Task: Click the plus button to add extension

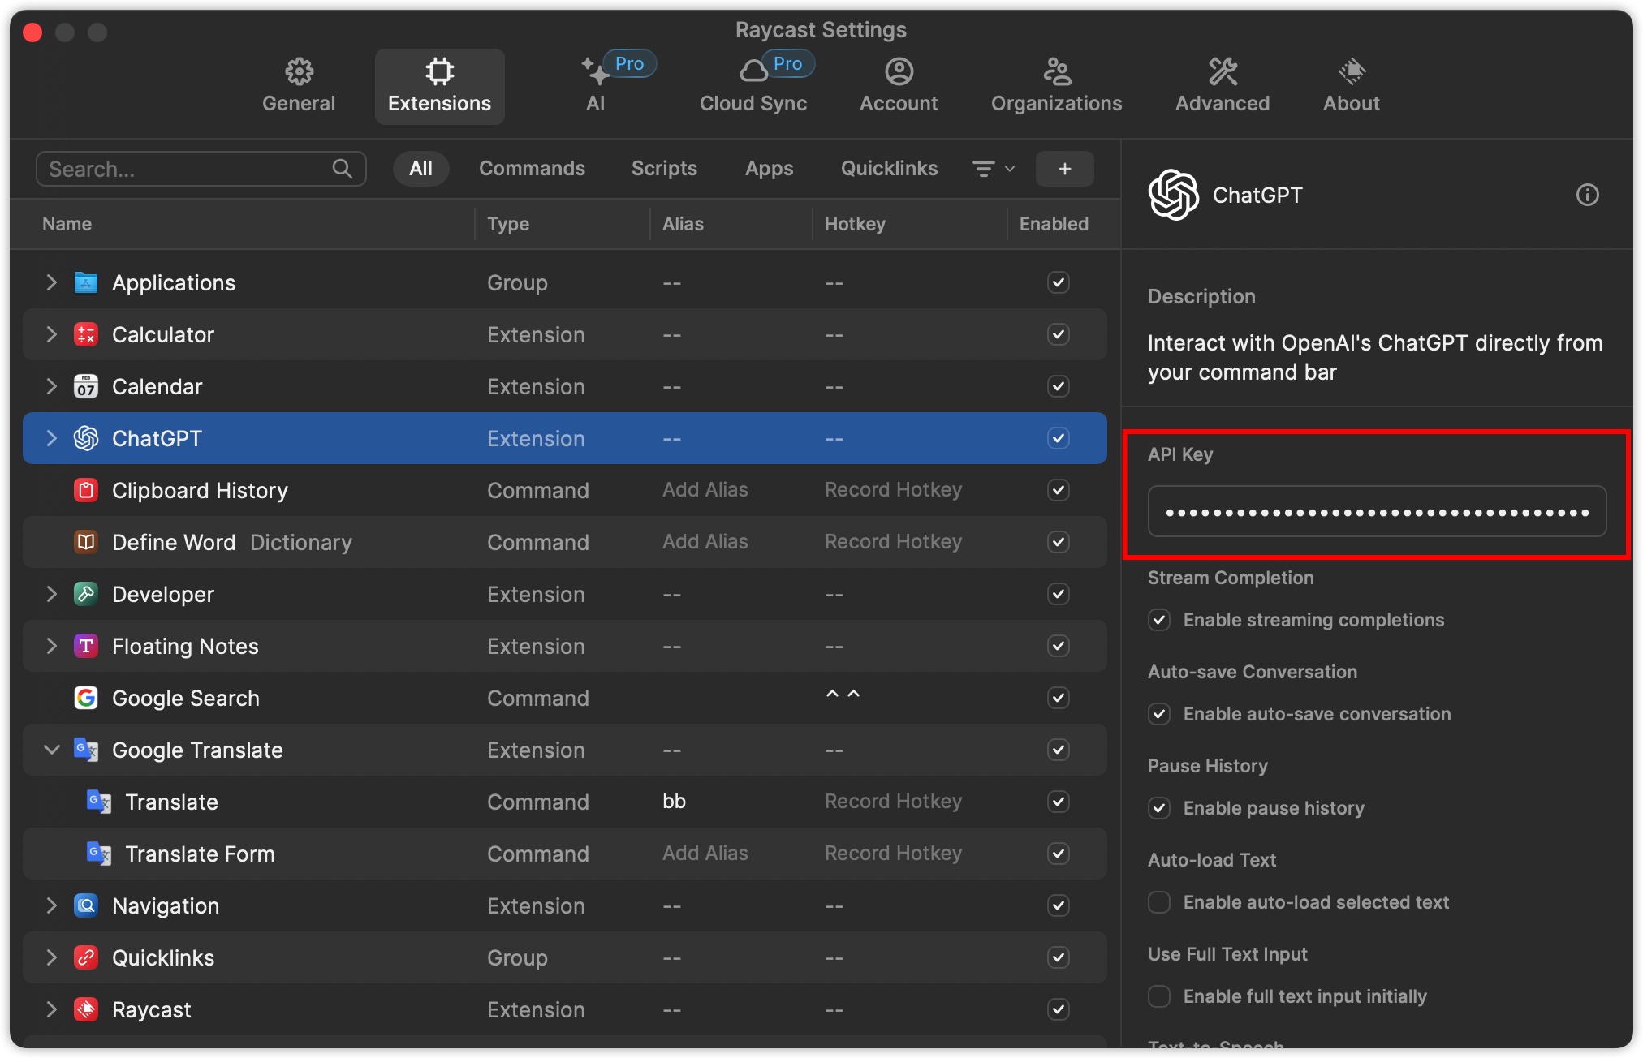Action: pos(1064,169)
